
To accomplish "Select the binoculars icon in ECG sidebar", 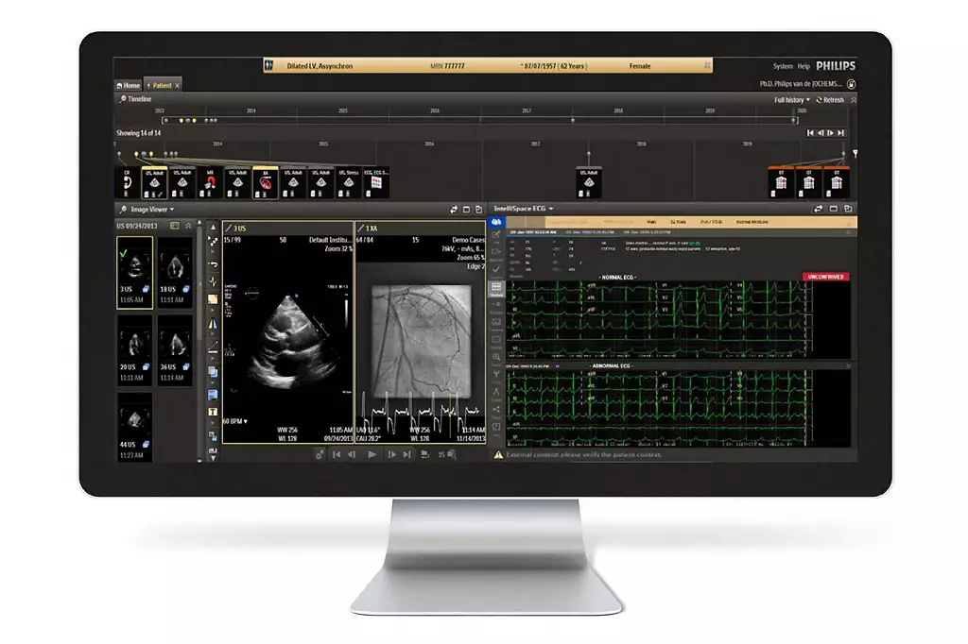I will pos(496,223).
